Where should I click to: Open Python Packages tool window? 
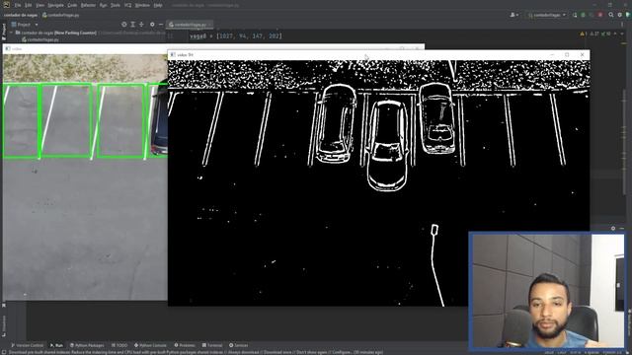pyautogui.click(x=87, y=345)
